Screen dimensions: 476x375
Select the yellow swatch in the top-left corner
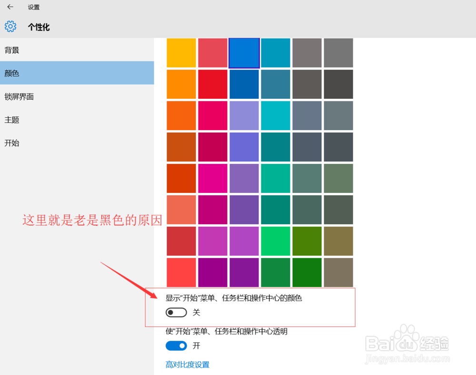click(x=181, y=53)
